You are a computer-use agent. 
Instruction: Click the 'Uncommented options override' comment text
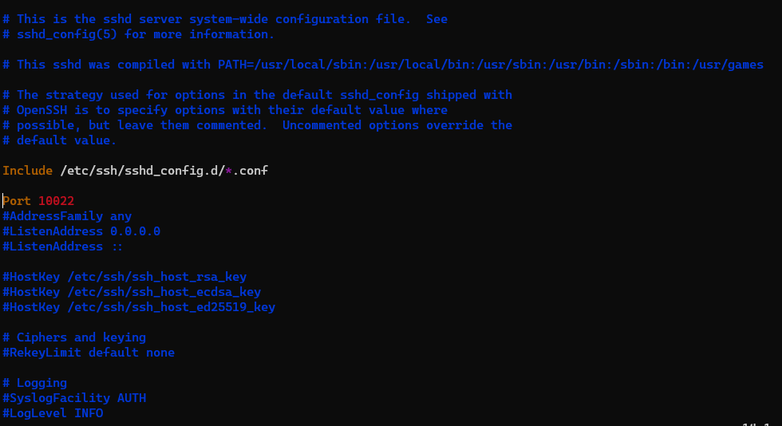(x=383, y=125)
